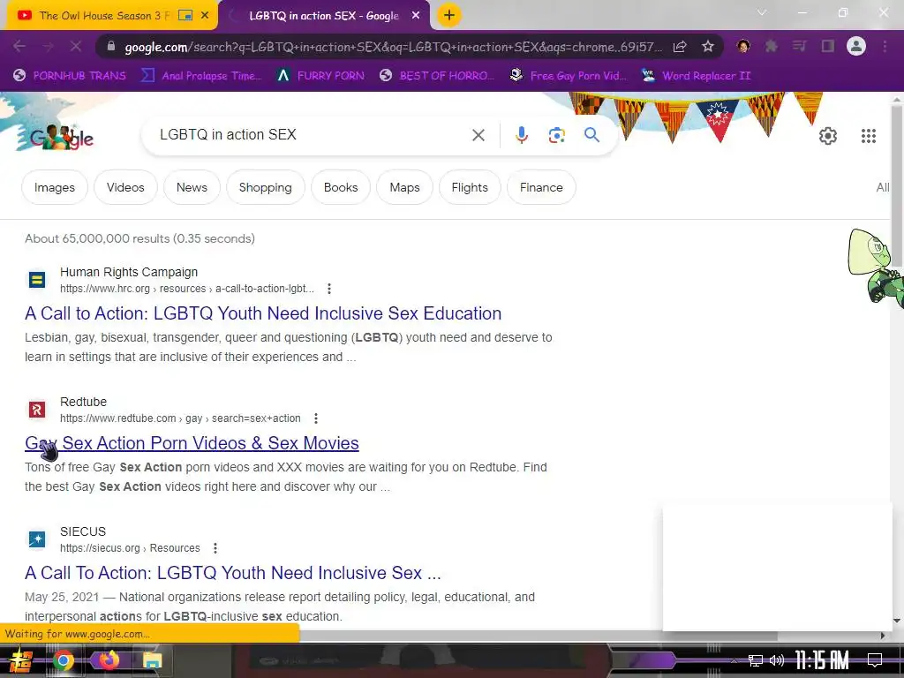
Task: Open the All filters option
Action: tap(882, 187)
